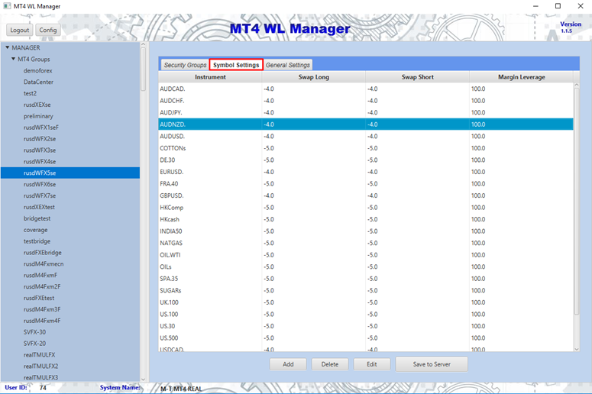This screenshot has width=592, height=394.
Task: Select the COTTONs instrument row
Action: 366,148
